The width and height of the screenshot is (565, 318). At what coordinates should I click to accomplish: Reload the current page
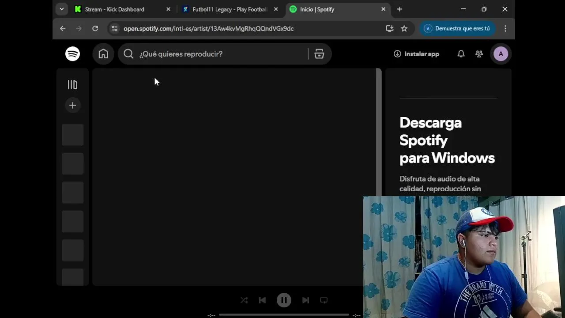pos(95,28)
